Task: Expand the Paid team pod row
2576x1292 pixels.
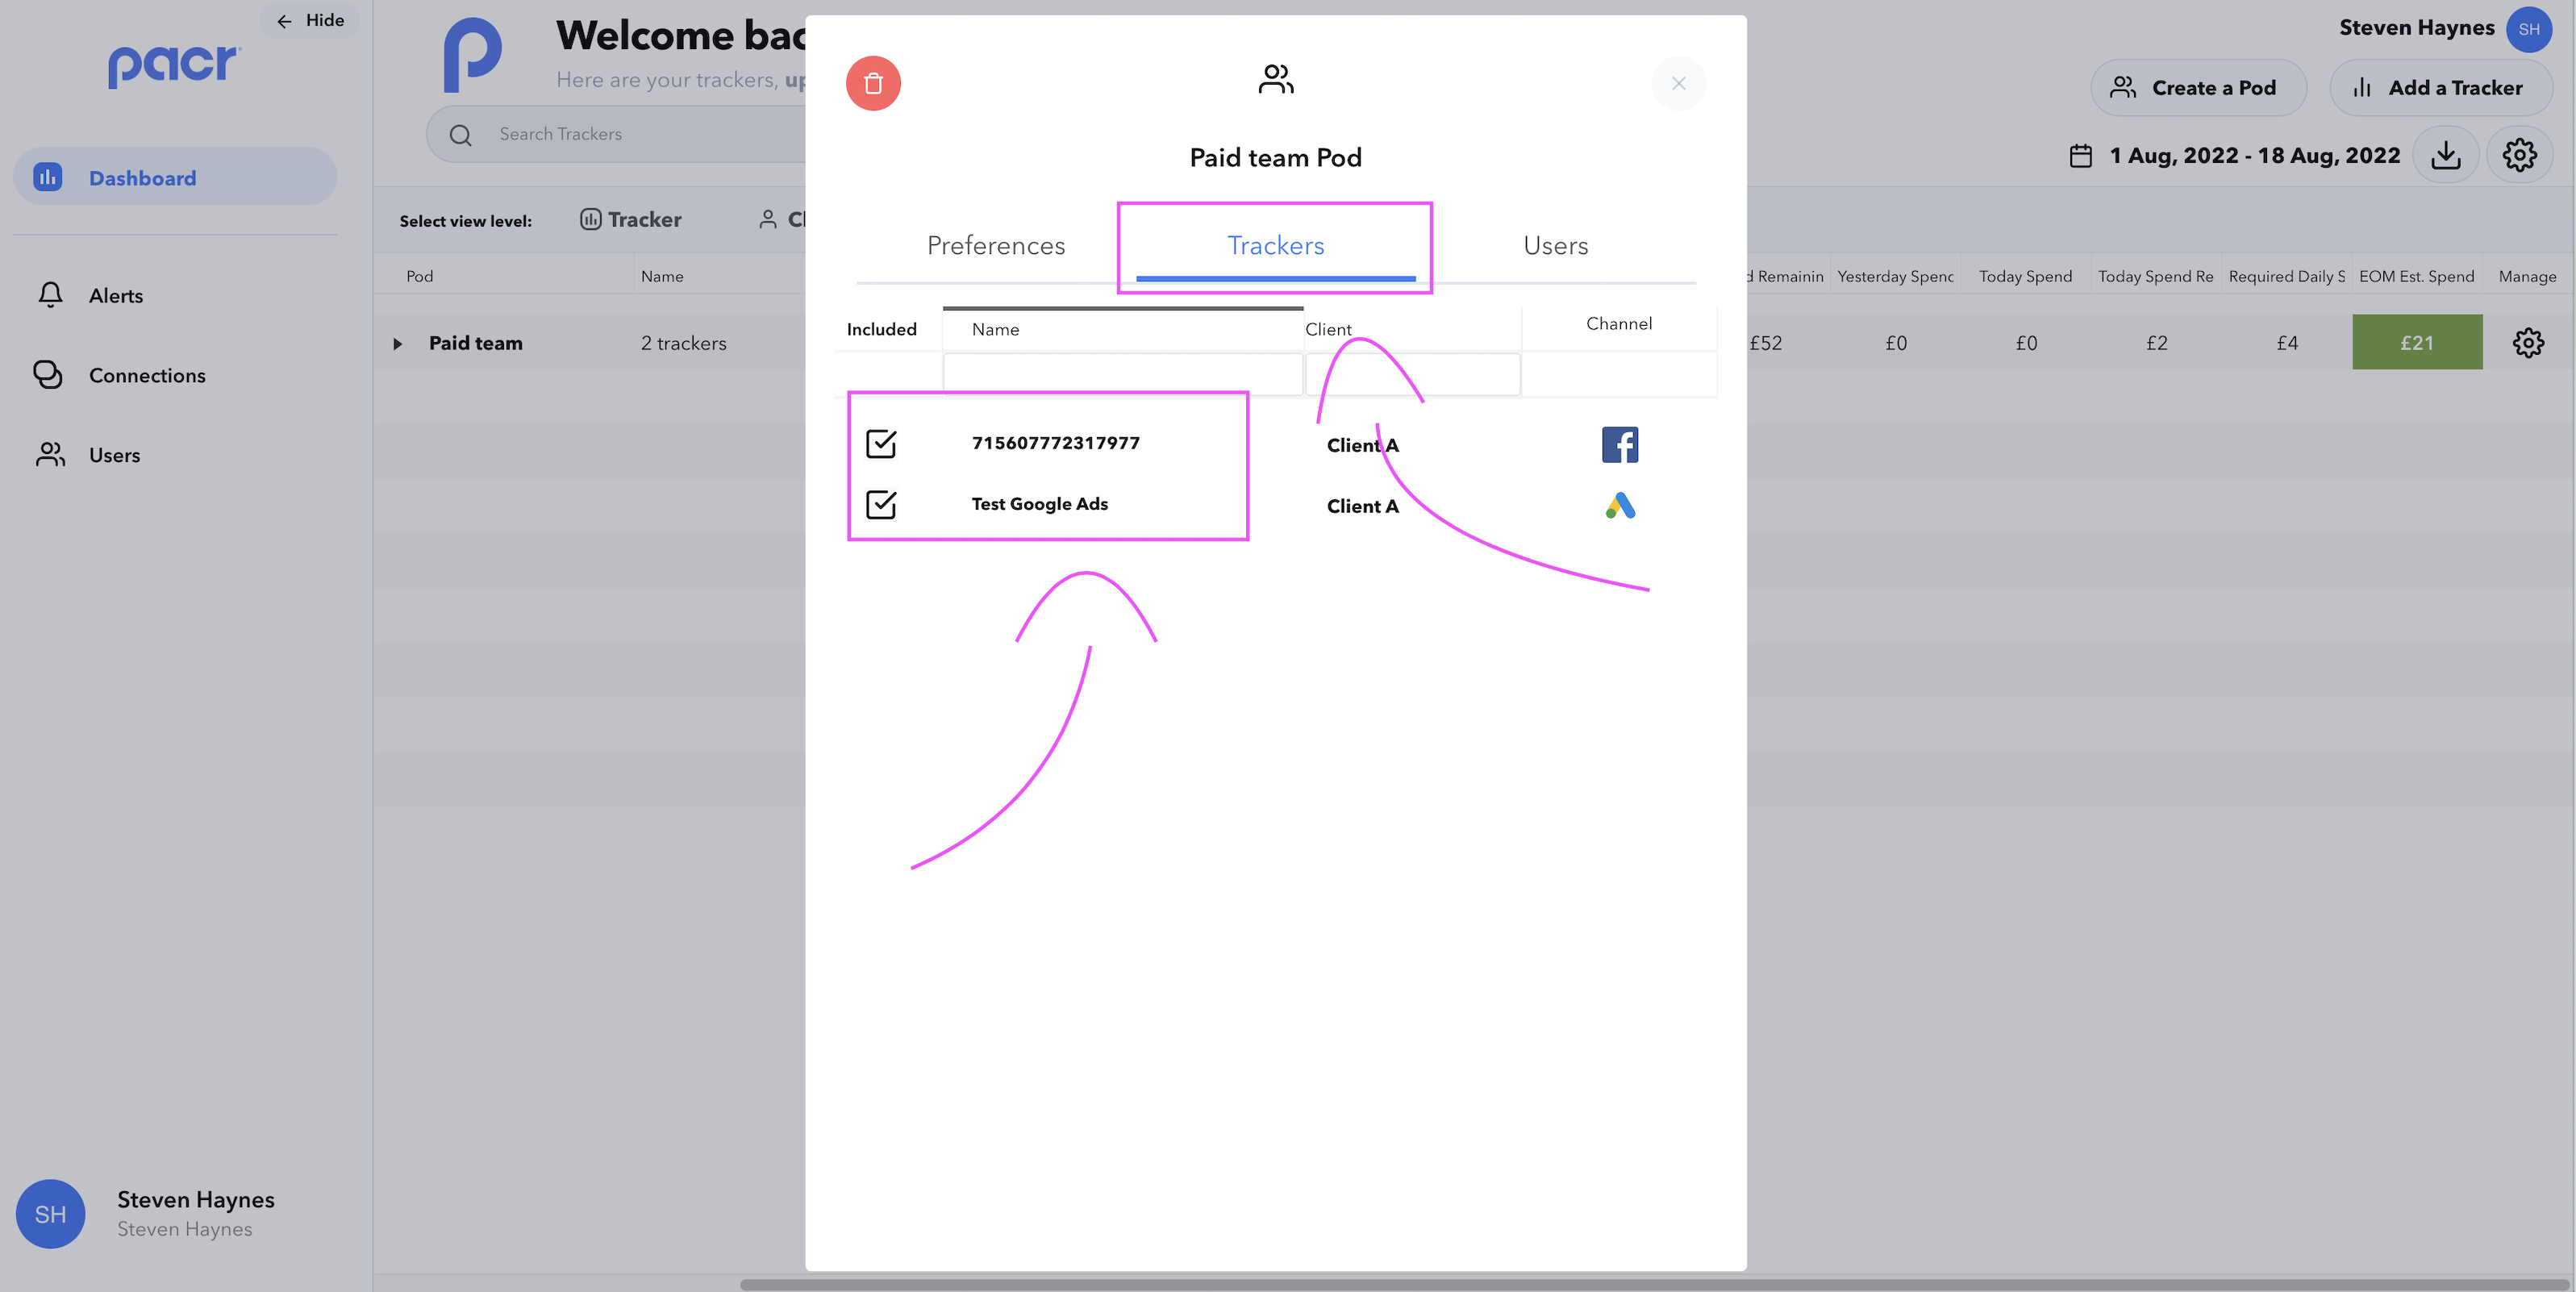Action: tap(398, 343)
